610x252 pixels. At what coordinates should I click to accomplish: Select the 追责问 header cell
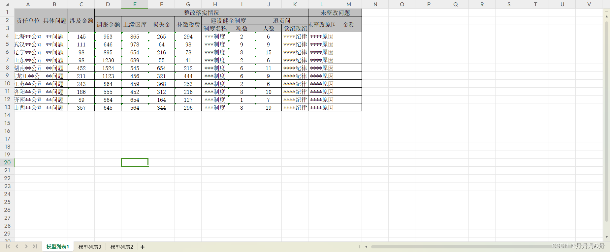281,20
